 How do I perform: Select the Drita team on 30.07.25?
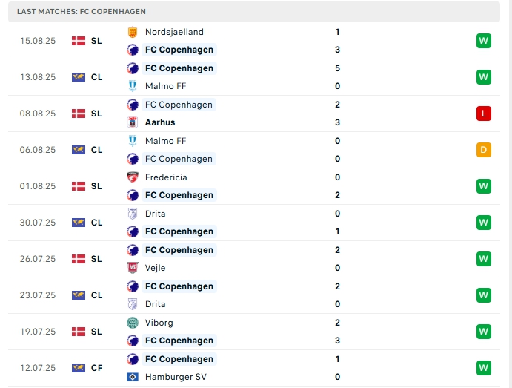coord(156,214)
